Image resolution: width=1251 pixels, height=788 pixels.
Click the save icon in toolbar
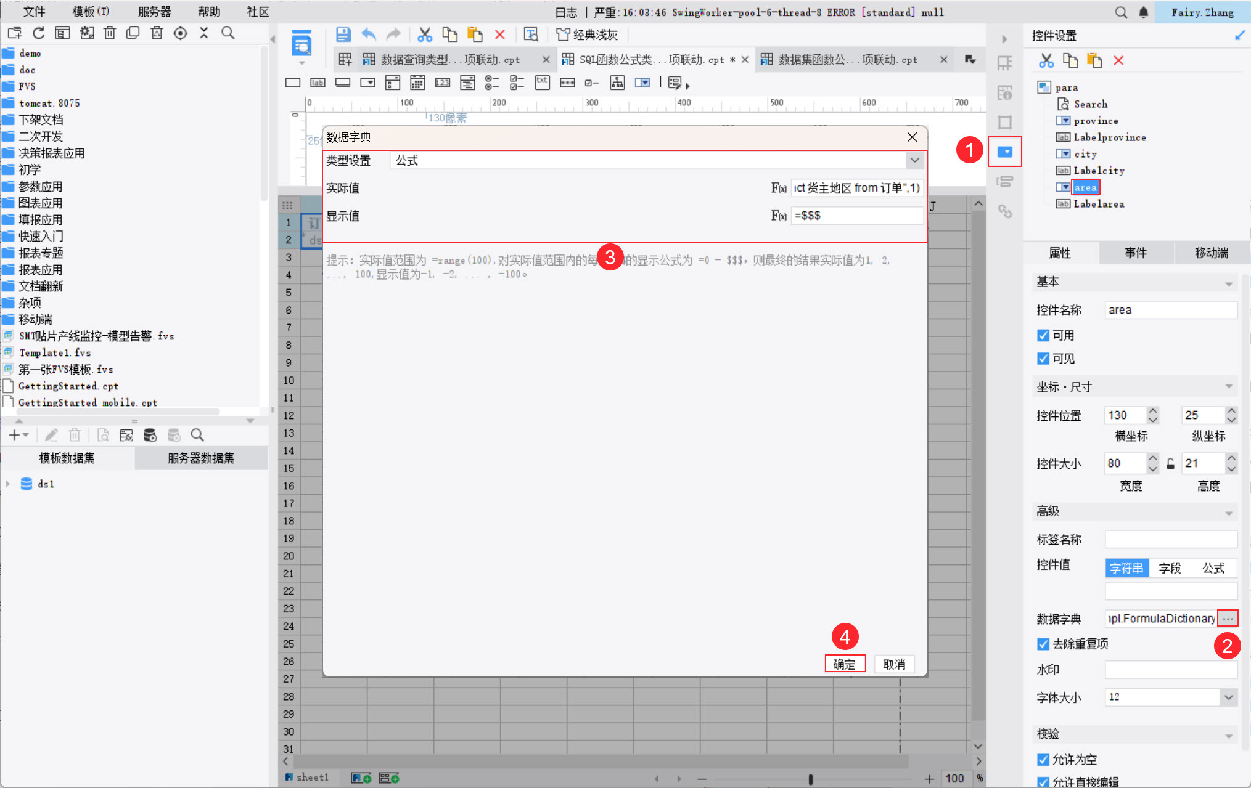click(343, 35)
